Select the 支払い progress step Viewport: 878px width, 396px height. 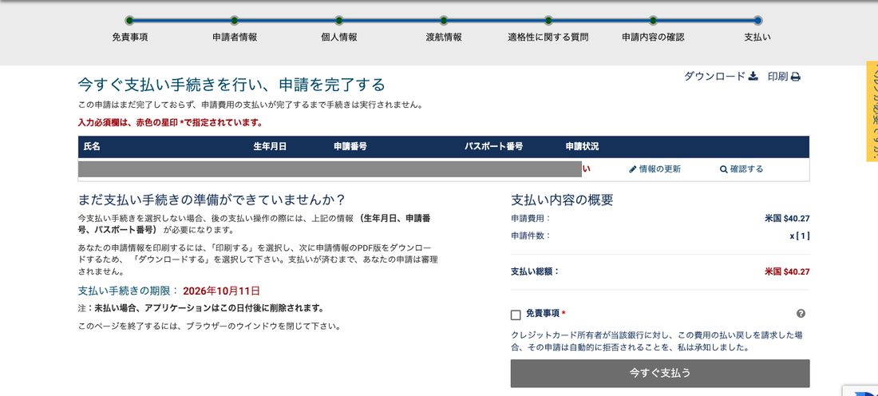click(x=757, y=38)
